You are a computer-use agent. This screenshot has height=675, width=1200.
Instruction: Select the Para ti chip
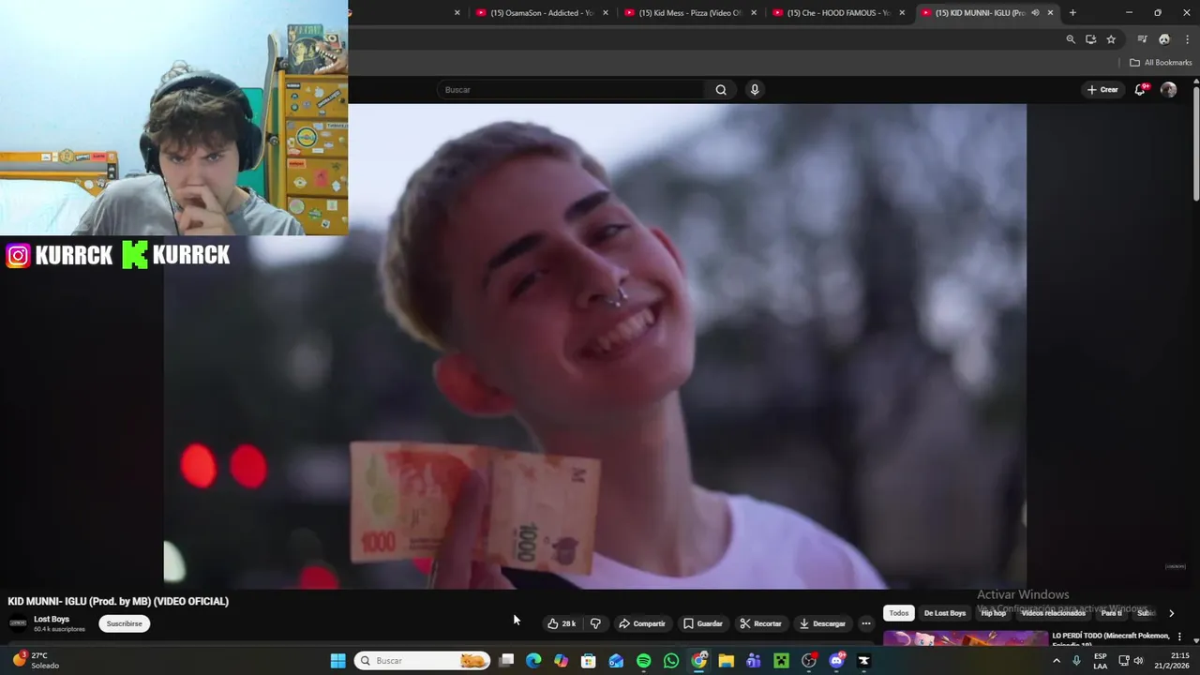[1112, 613]
